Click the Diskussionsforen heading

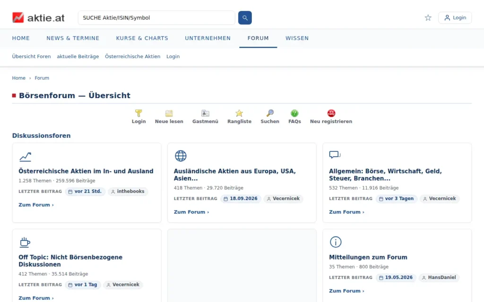pos(42,135)
